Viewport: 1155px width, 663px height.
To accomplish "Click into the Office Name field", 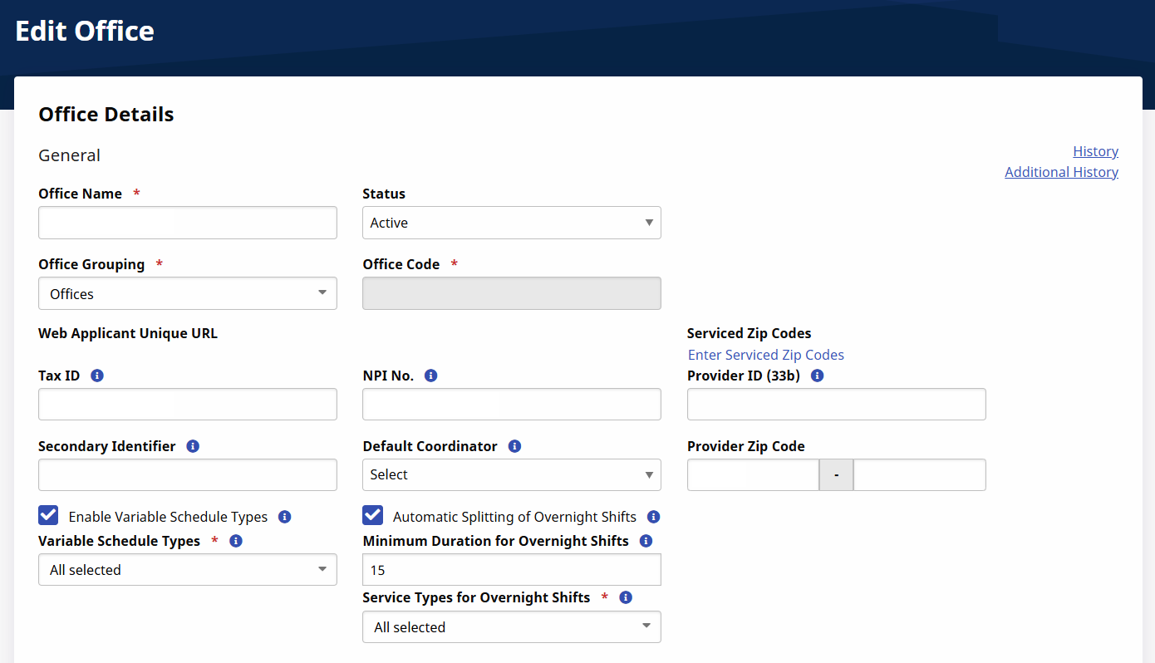I will (x=187, y=223).
